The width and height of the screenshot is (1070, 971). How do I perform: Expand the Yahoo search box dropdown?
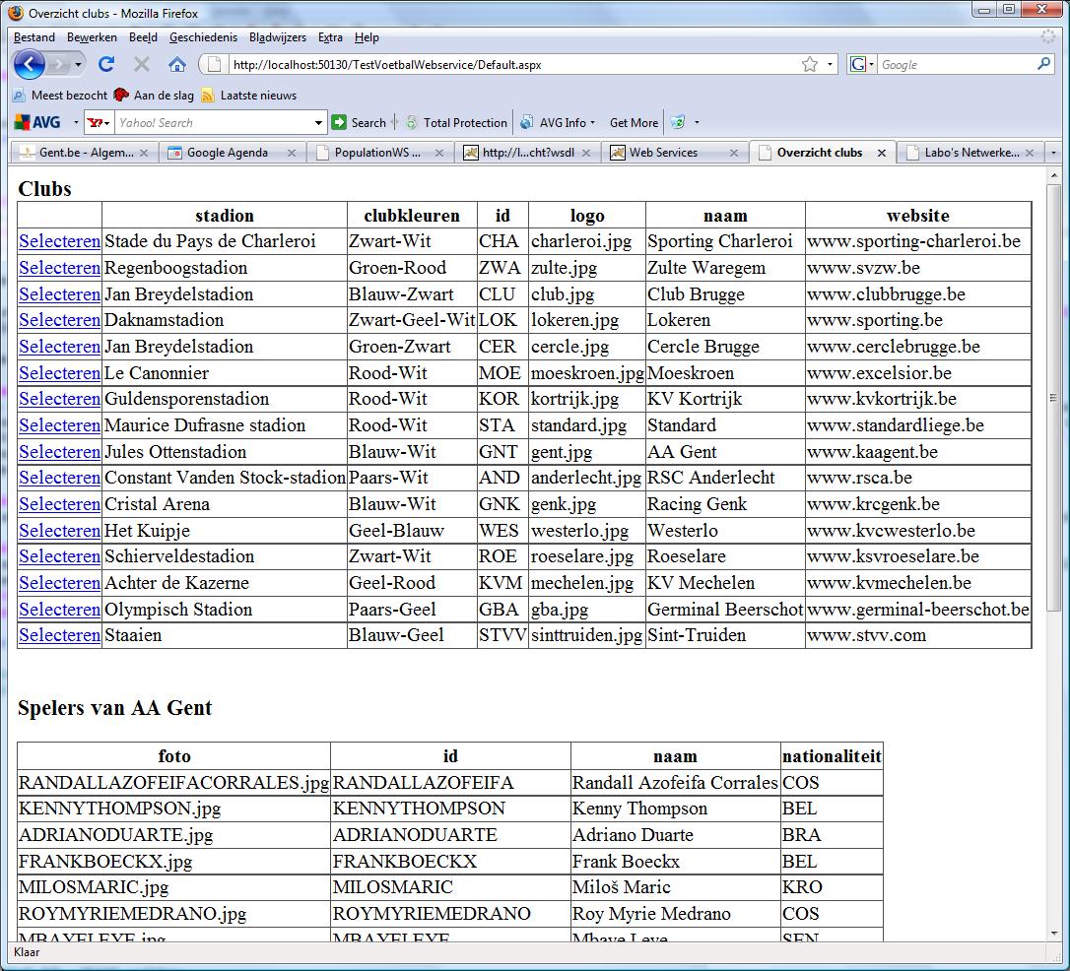coord(318,123)
